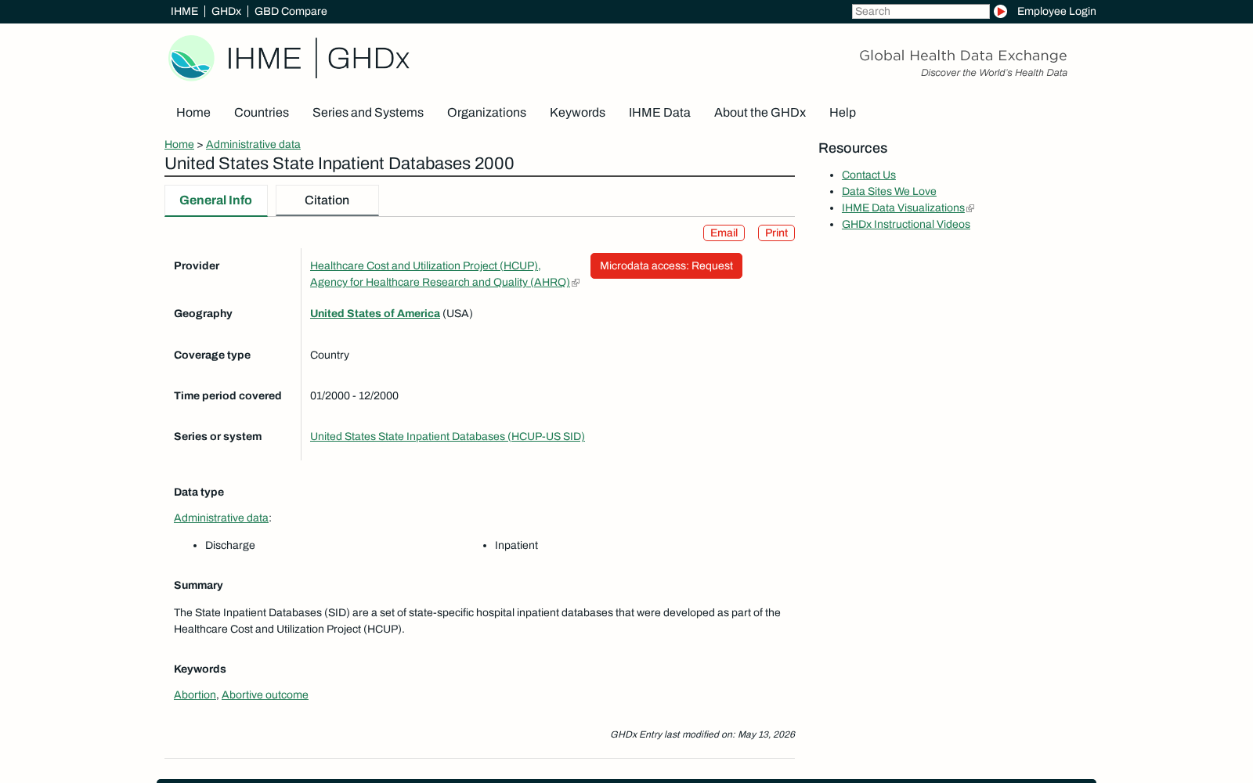Open the Organizations menu item
The width and height of the screenshot is (1253, 783).
coord(486,112)
